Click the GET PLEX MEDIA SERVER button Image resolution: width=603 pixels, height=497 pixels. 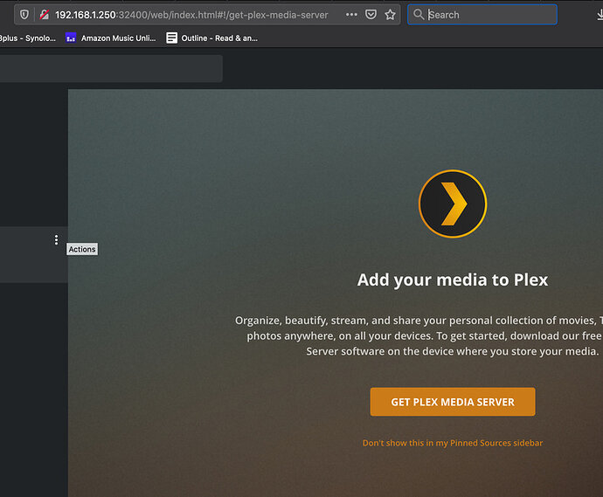click(x=453, y=402)
